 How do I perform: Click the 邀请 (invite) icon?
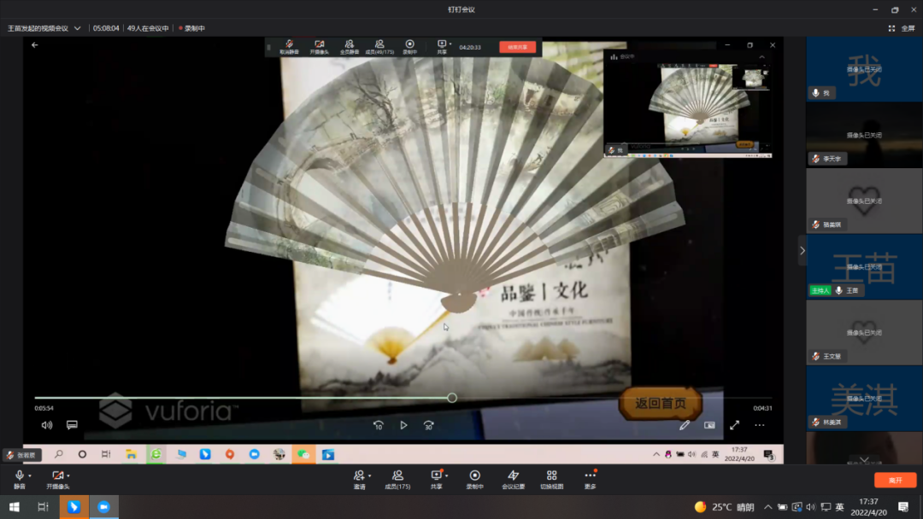[359, 475]
